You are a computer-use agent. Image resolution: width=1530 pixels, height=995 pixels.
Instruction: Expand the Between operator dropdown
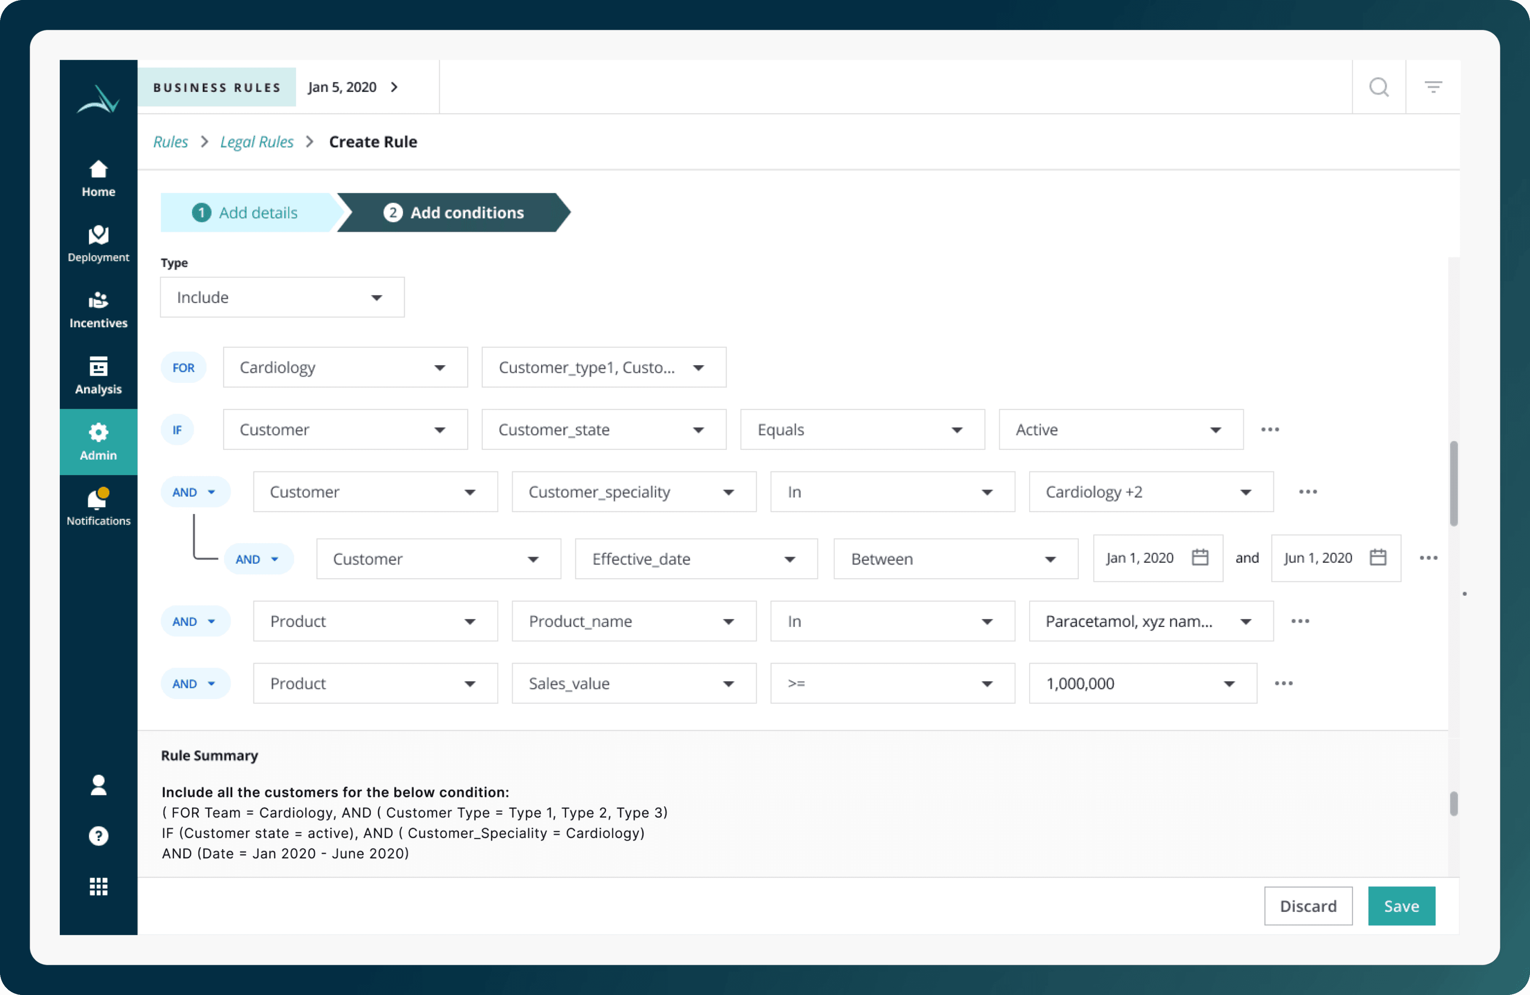955,559
